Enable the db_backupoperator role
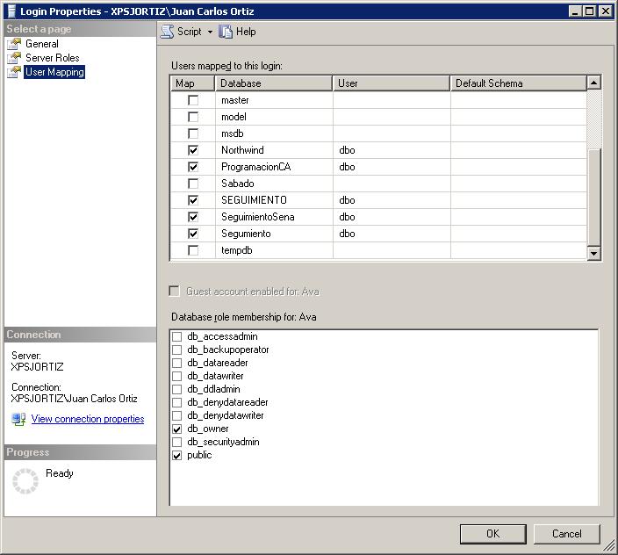This screenshot has width=618, height=555. [x=177, y=350]
